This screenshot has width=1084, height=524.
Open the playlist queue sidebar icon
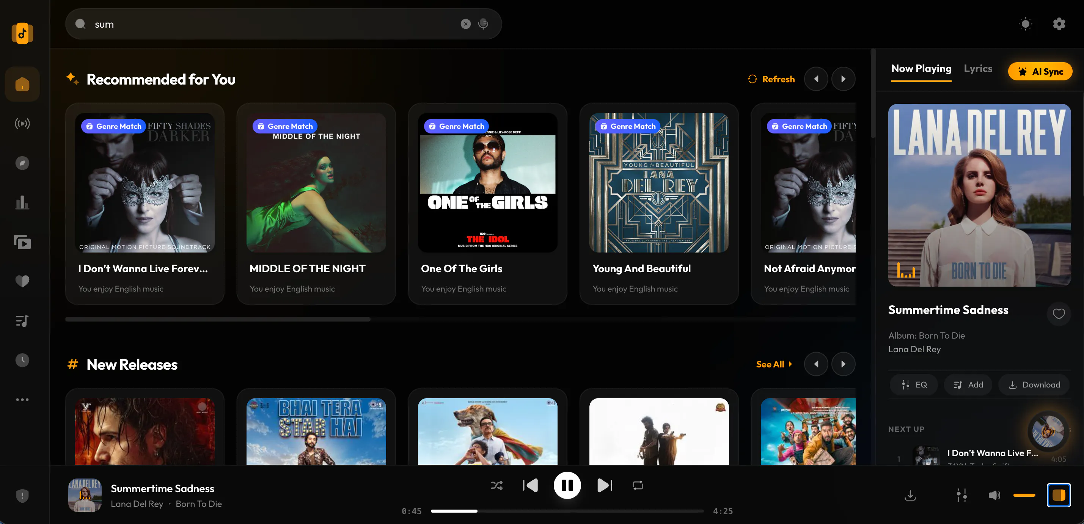(x=22, y=321)
